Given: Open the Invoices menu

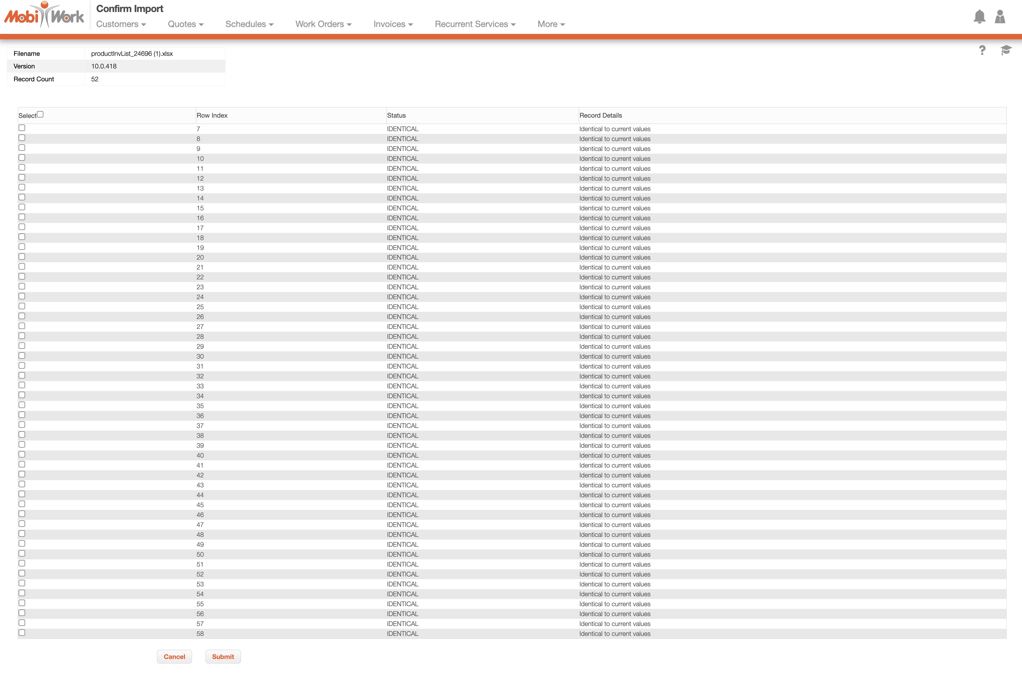Looking at the screenshot, I should pos(393,24).
